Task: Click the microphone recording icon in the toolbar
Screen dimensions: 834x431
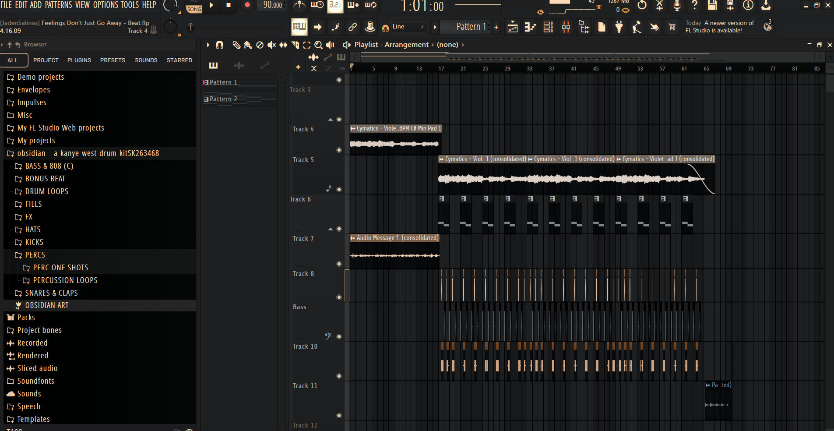Action: 677,5
